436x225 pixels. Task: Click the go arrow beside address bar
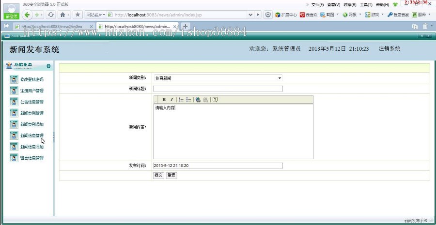[x=258, y=15]
